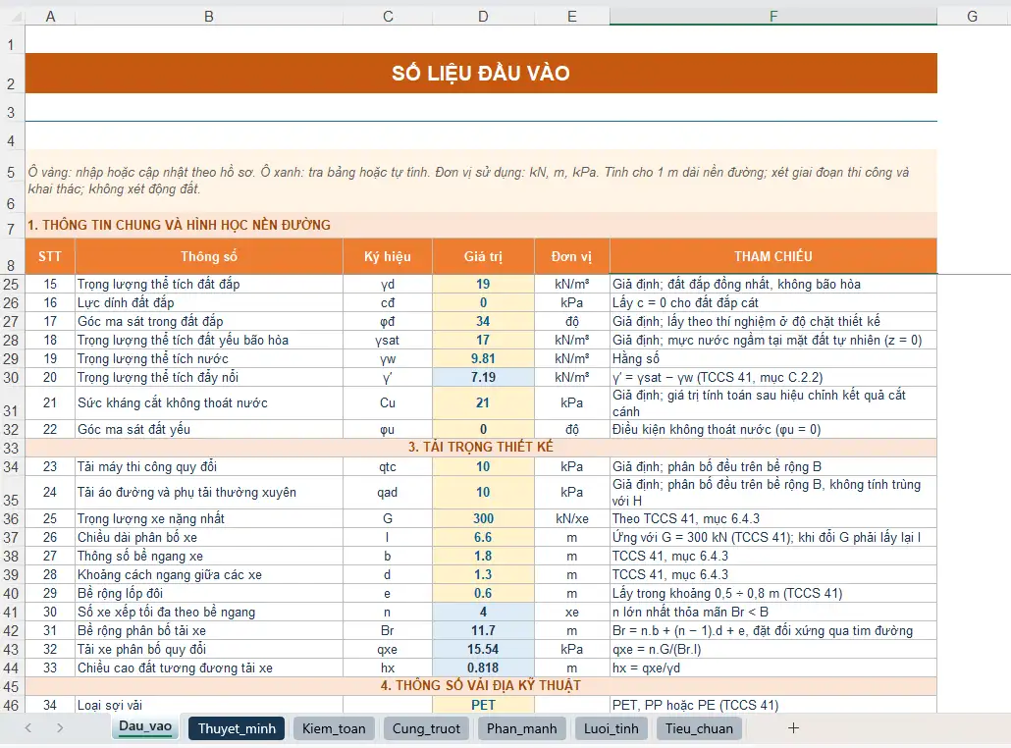Switch to Luoi_tinh sheet tab
1011x748 pixels.
pos(612,728)
